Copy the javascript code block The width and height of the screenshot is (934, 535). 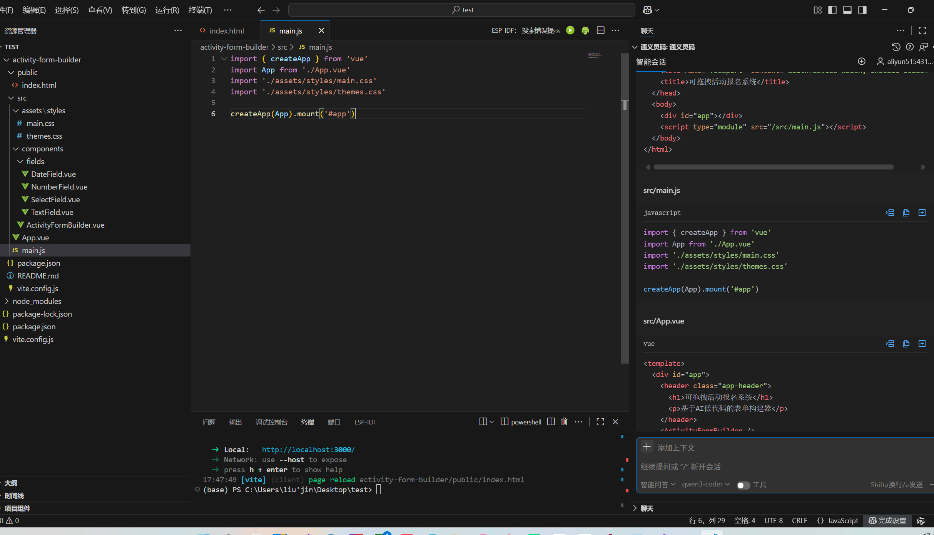click(906, 213)
